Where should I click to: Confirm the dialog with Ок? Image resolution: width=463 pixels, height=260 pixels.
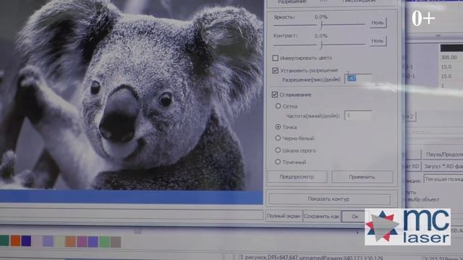coord(354,217)
